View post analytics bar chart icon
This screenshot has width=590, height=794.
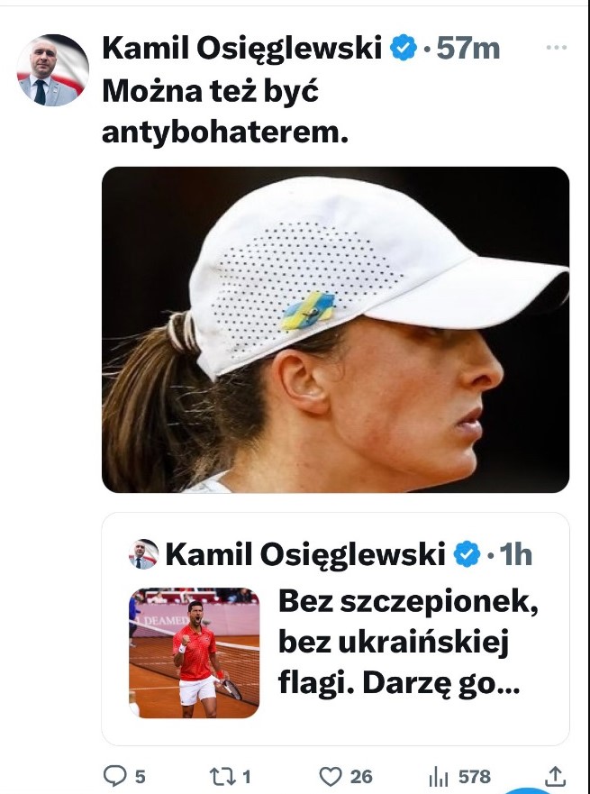pyautogui.click(x=439, y=776)
